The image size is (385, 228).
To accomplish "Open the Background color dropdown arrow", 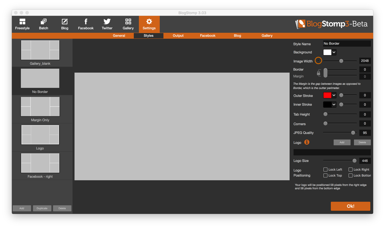I will point(334,52).
